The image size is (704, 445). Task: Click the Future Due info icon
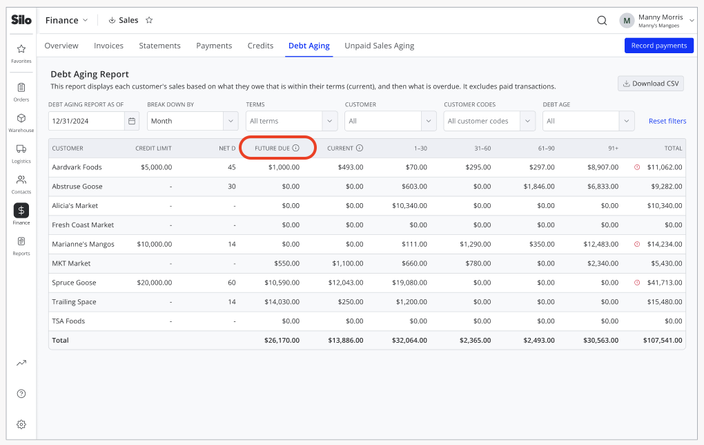[296, 148]
